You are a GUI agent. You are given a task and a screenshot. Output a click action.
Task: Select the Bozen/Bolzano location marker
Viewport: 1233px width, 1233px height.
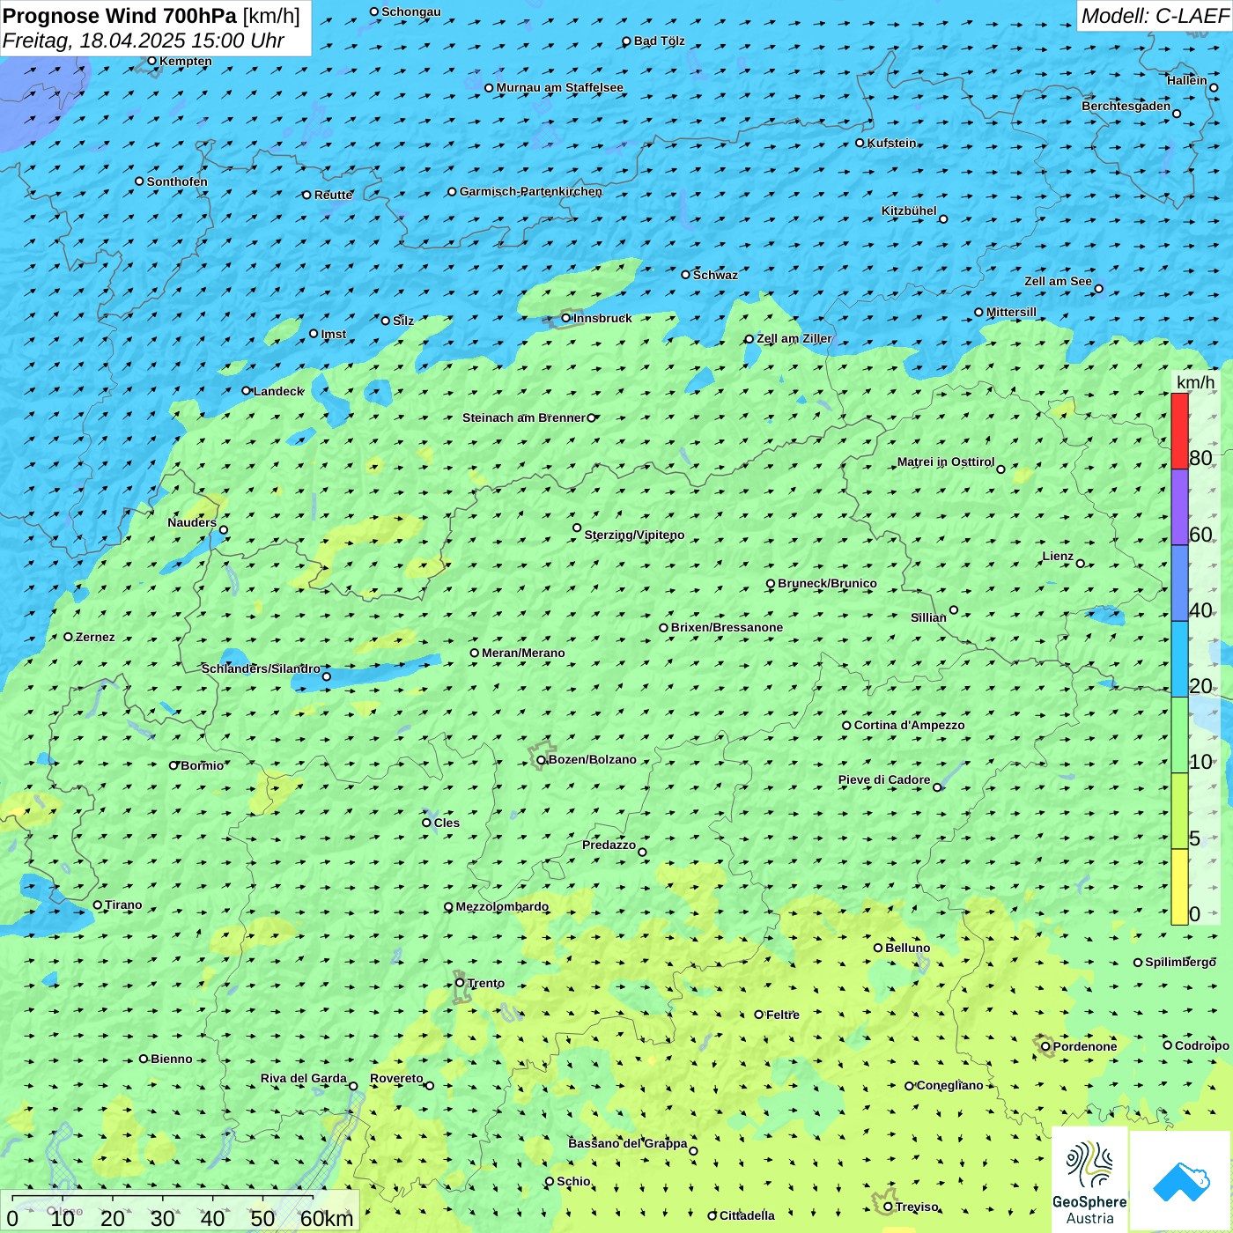tap(542, 760)
